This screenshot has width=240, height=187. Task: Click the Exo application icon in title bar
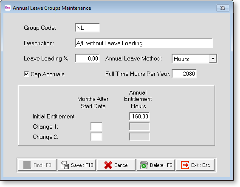[x=8, y=8]
